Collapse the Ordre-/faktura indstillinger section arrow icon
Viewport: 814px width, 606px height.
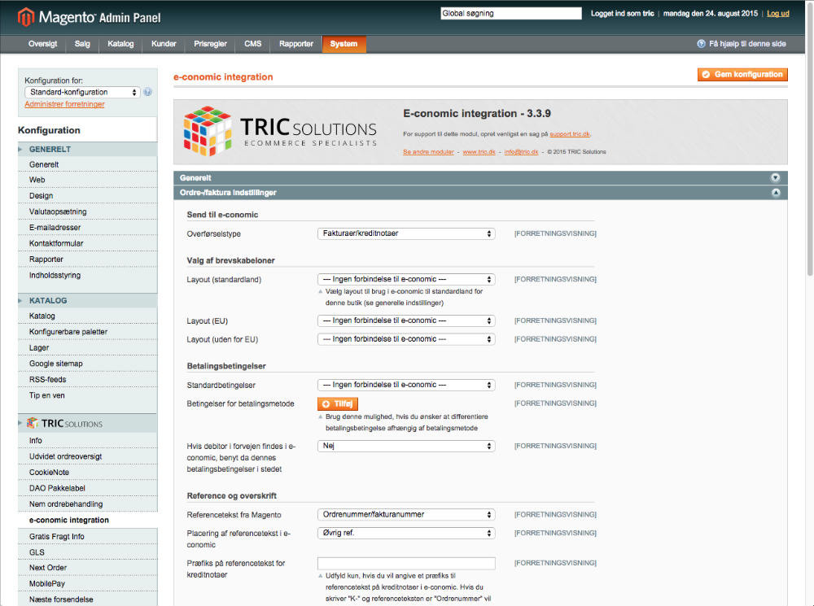[775, 192]
